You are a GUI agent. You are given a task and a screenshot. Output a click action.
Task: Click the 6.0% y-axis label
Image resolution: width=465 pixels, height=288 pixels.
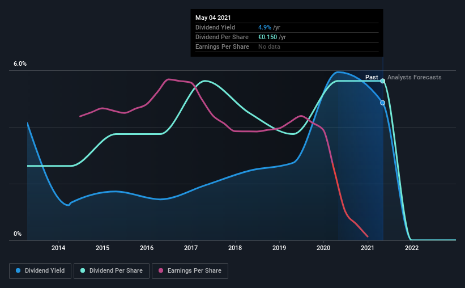click(x=20, y=64)
